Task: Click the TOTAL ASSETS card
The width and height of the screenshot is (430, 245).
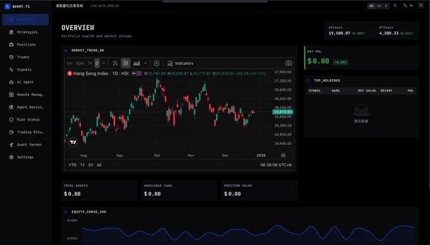Action: coord(99,190)
